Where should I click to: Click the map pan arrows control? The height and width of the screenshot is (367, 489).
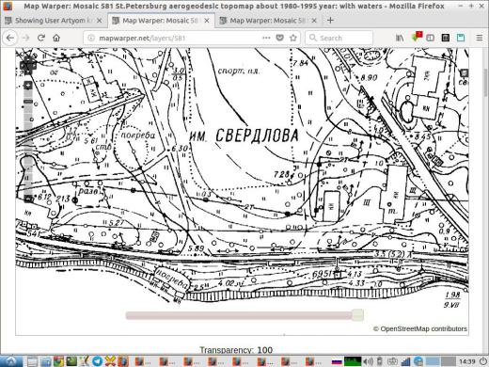point(28,65)
